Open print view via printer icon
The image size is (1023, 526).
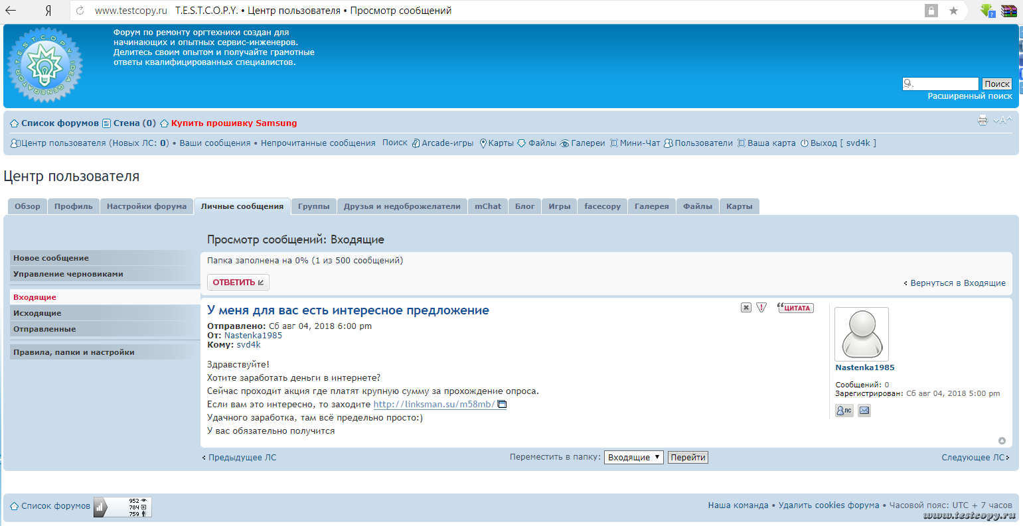[983, 120]
